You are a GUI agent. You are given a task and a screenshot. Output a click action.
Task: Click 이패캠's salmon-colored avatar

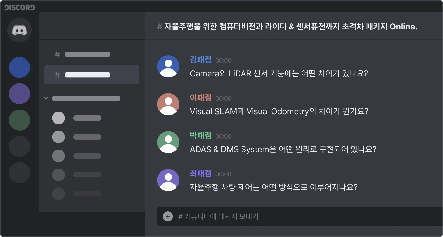click(168, 104)
